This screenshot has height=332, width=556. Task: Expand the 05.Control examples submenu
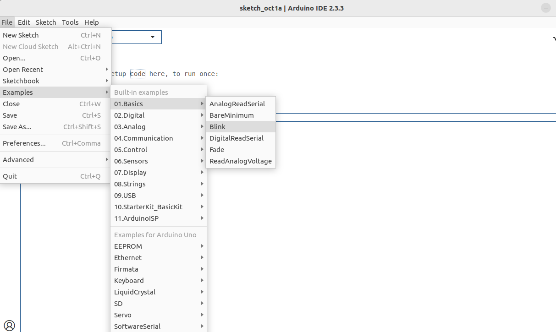point(159,150)
